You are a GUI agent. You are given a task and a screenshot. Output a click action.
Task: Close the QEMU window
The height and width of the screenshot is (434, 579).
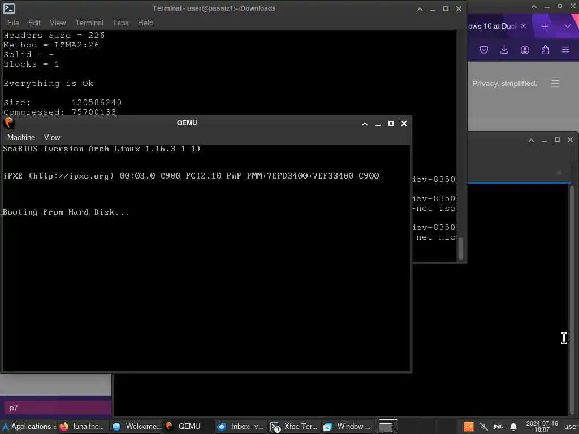tap(404, 123)
